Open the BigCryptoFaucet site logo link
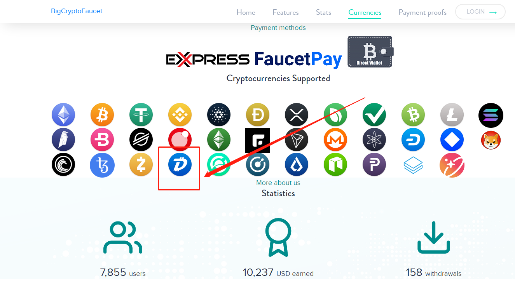Viewport: 515px width, 286px height. pos(77,11)
